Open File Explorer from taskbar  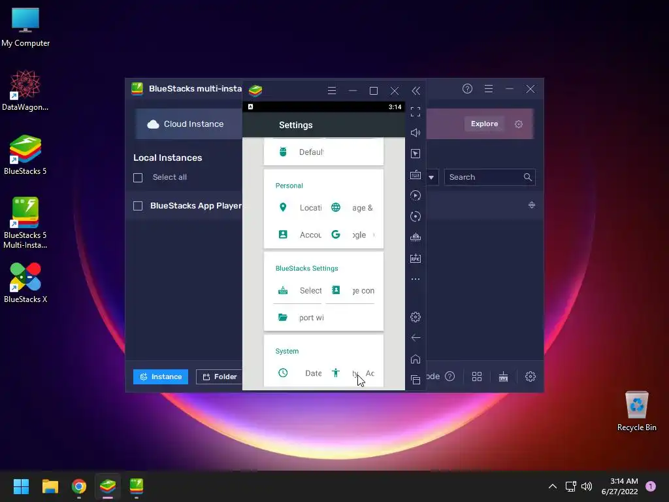coord(50,486)
